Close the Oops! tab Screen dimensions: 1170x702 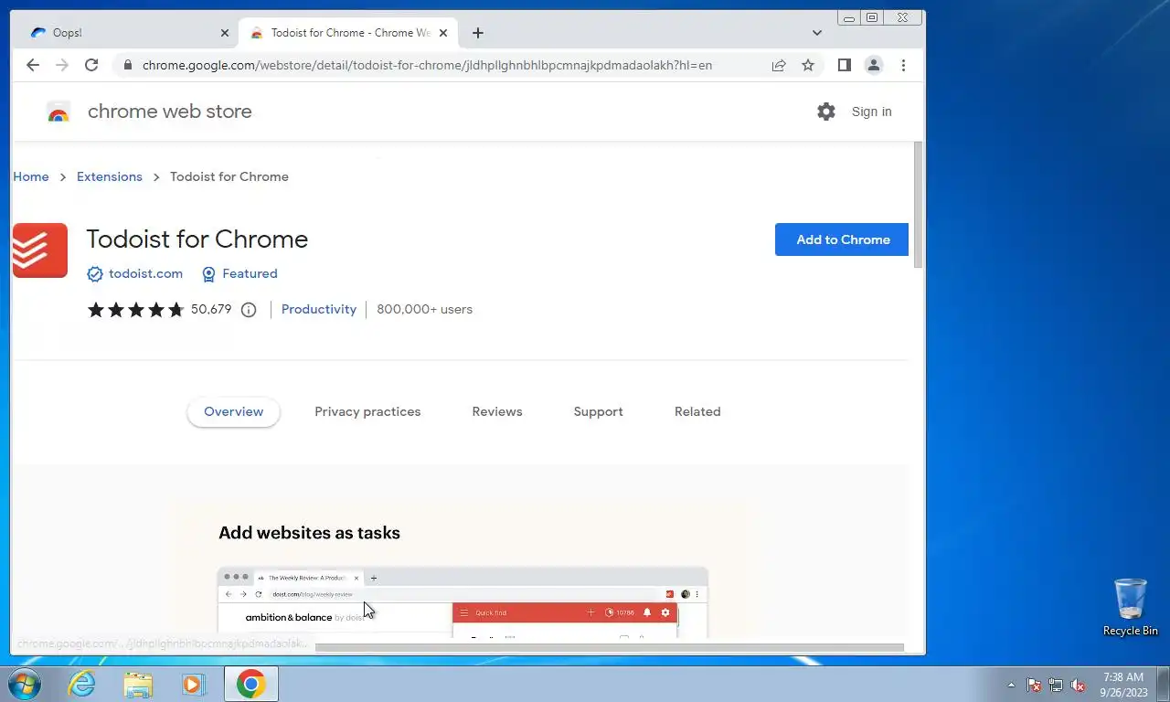[x=225, y=33]
